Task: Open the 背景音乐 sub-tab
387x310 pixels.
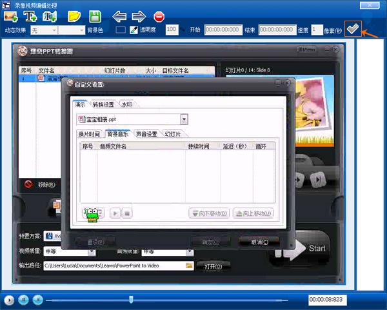Action: tap(118, 133)
